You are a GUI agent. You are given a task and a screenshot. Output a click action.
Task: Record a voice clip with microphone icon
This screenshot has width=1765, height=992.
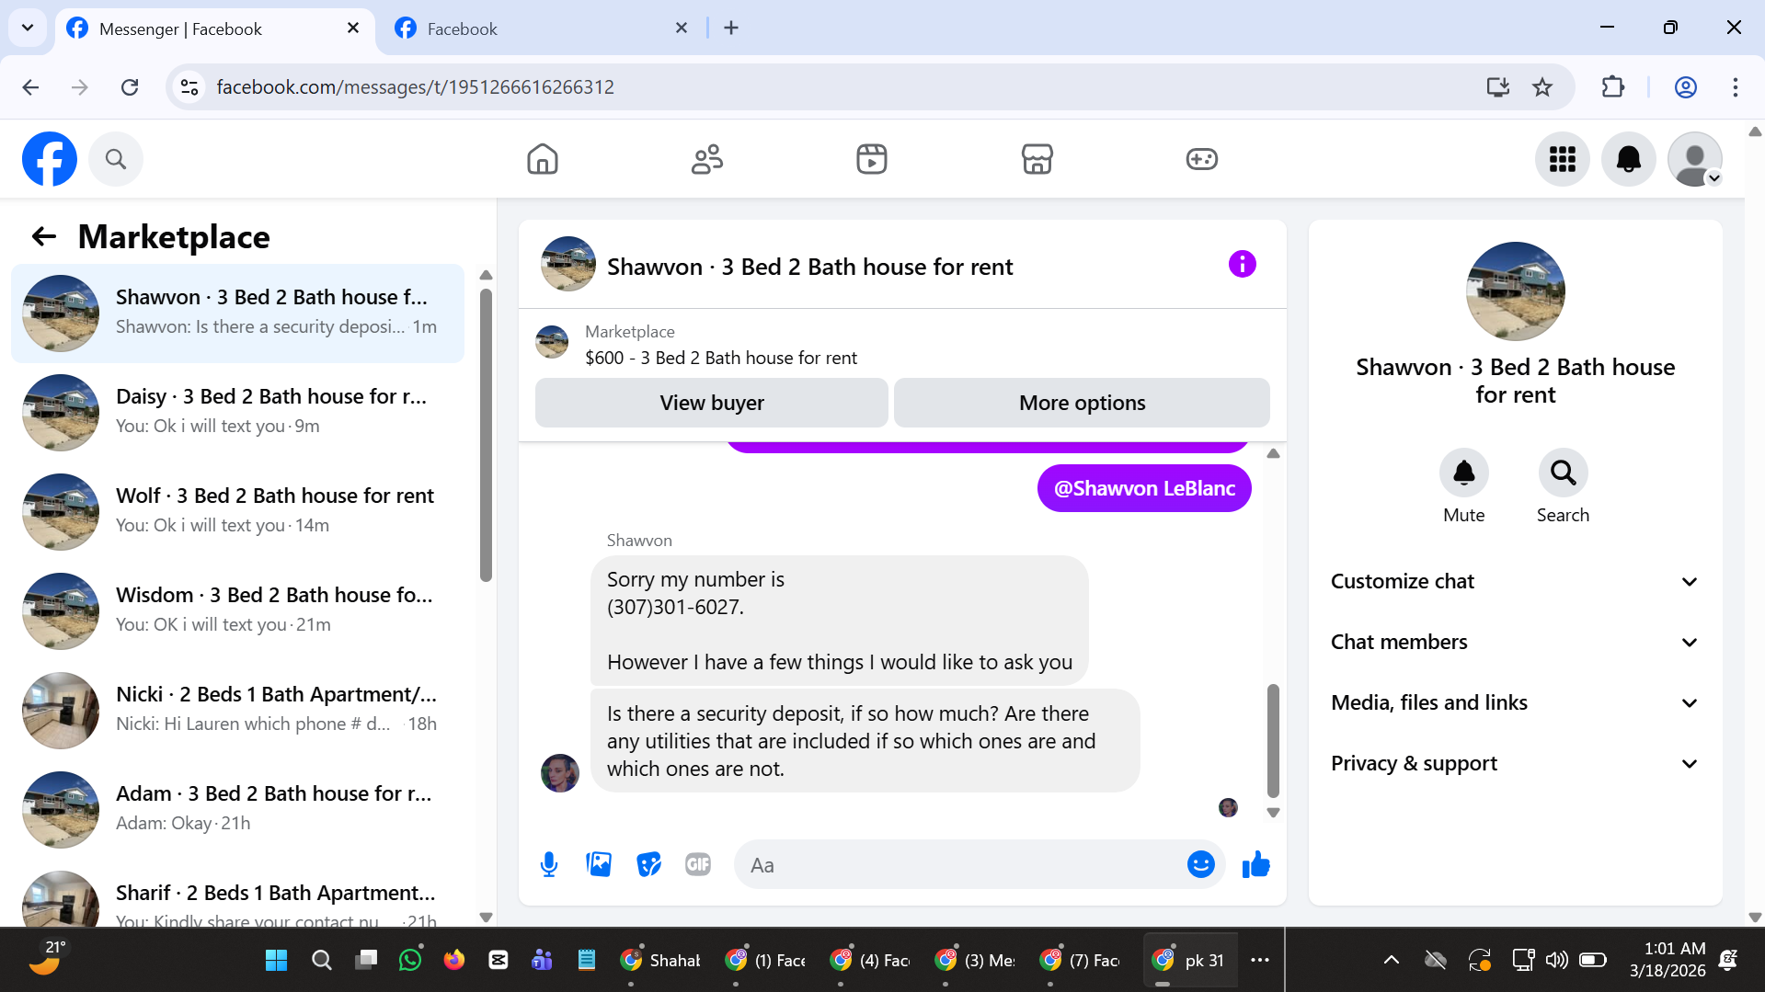pos(549,864)
